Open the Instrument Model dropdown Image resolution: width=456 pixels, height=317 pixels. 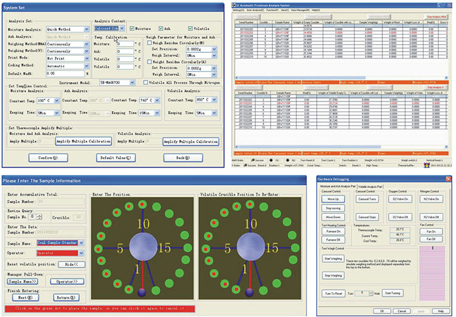click(133, 83)
